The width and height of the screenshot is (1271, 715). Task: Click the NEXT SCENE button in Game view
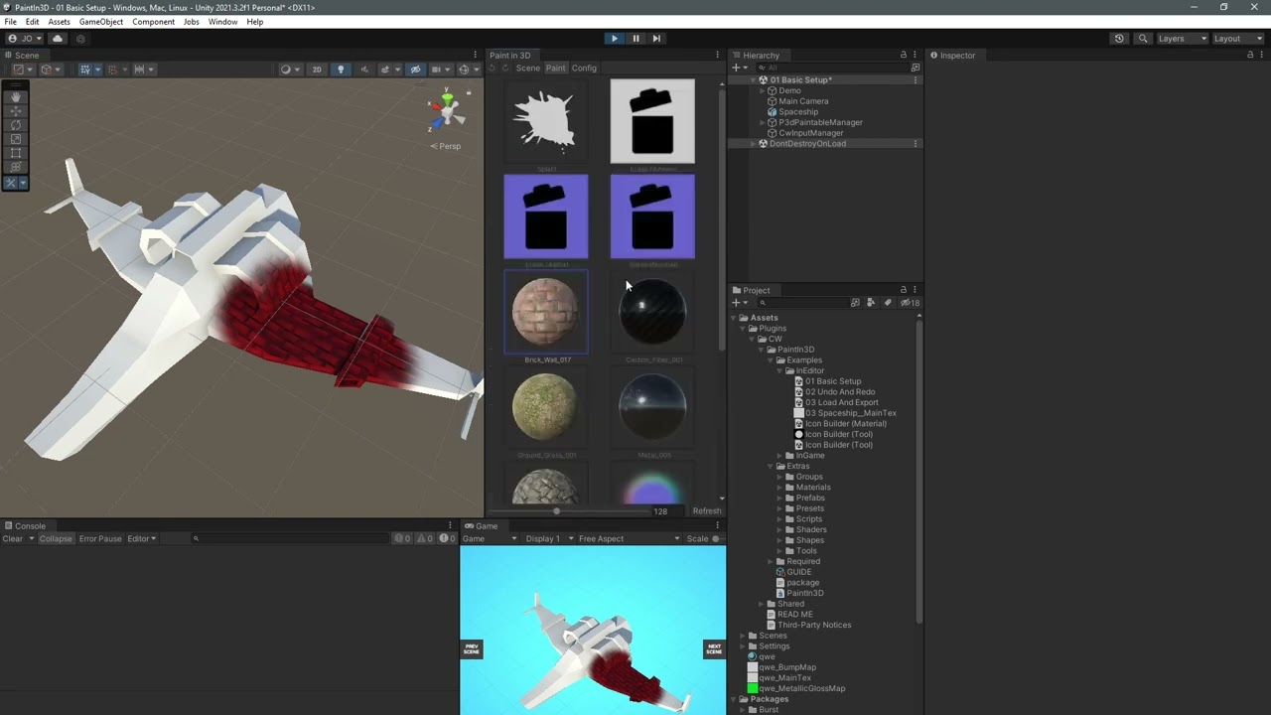(714, 649)
